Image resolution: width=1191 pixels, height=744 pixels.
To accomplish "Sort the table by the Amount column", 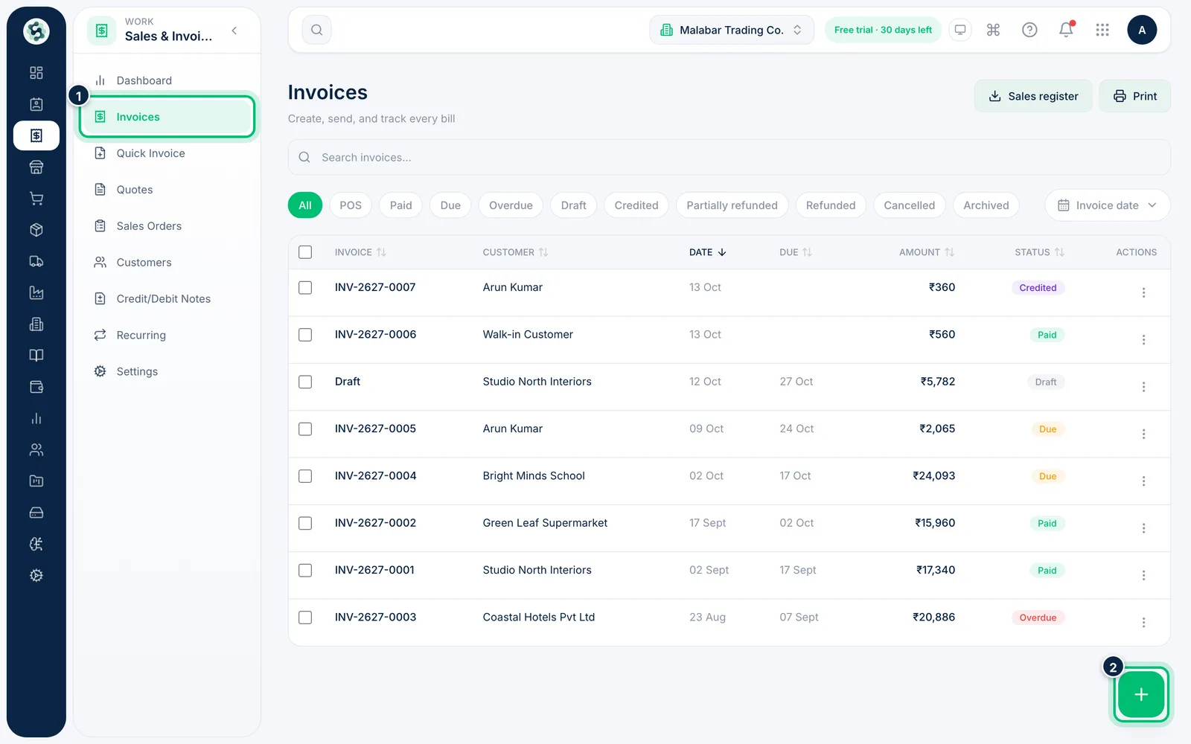I will click(926, 252).
